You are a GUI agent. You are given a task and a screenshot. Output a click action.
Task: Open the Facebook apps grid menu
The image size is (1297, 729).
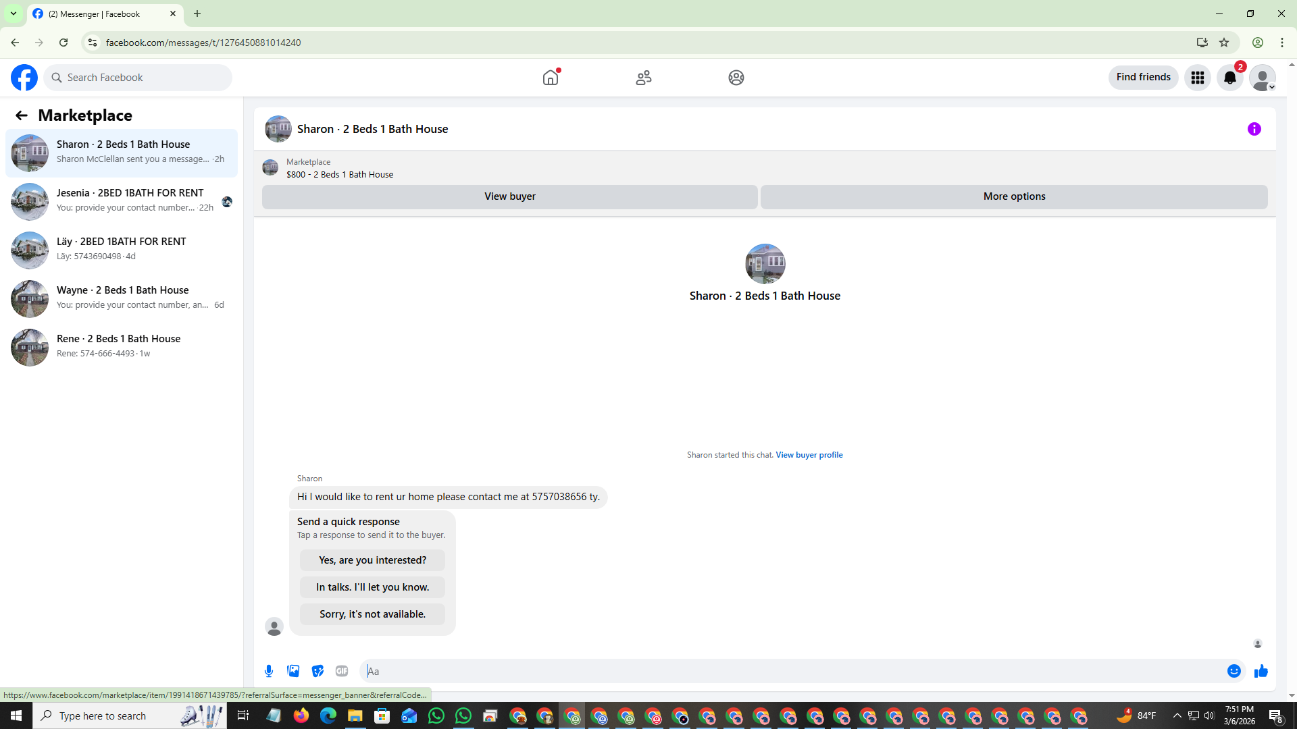[x=1197, y=78]
